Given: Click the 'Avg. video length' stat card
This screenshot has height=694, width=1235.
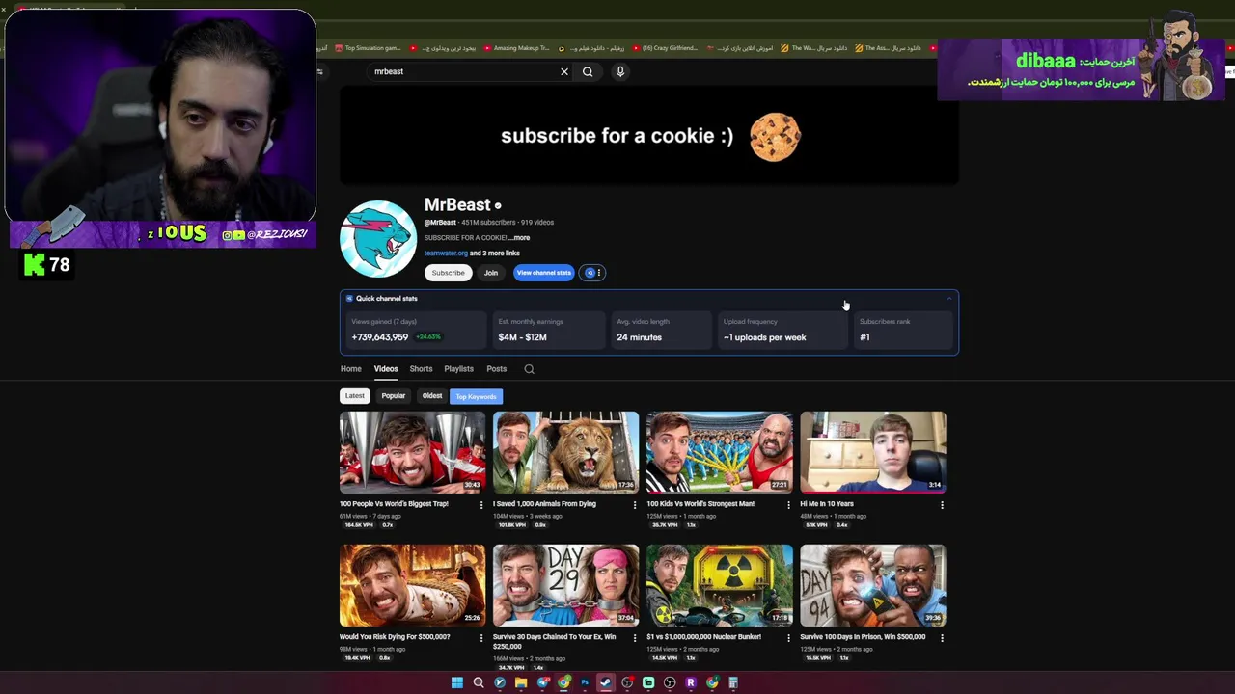Looking at the screenshot, I should (661, 330).
